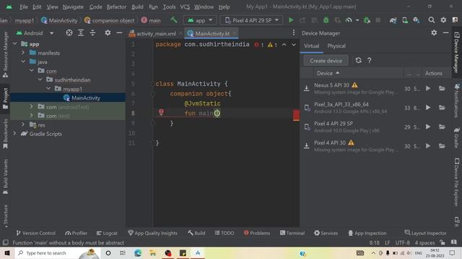Open the Refactor menu
Screen dimensions: 462x259
[x=116, y=6]
